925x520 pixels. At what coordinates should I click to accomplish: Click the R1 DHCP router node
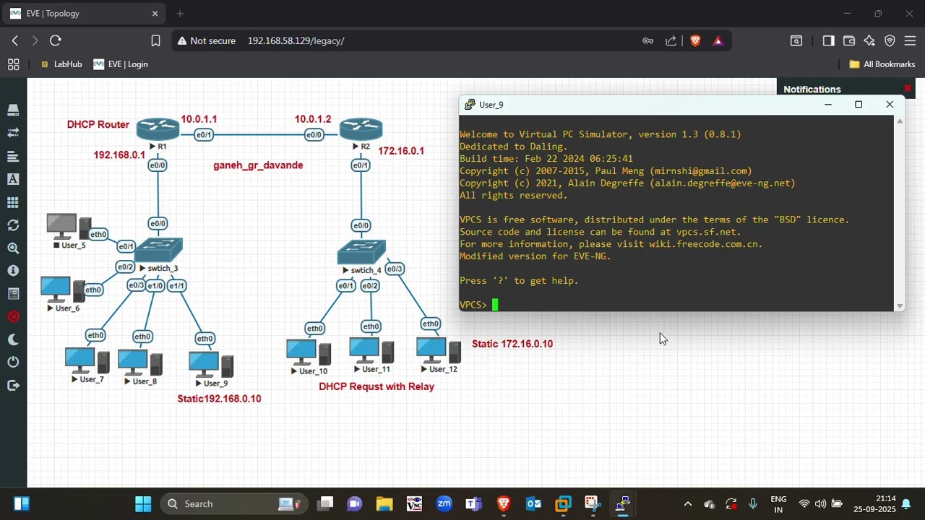coord(158,129)
